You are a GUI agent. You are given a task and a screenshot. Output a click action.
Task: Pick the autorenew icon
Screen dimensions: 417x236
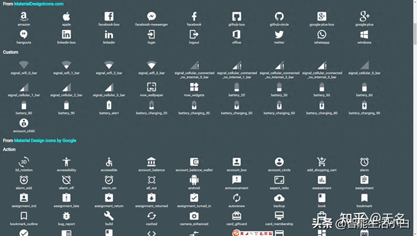(x=237, y=198)
